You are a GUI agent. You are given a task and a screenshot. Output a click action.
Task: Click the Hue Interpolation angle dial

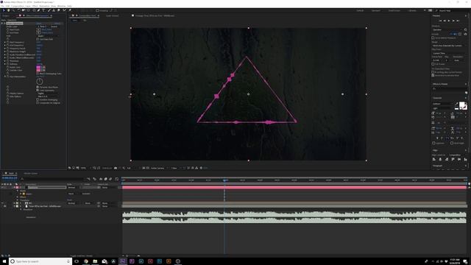(x=39, y=82)
